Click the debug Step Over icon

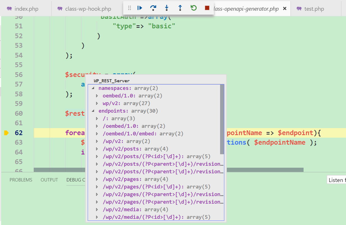(153, 8)
